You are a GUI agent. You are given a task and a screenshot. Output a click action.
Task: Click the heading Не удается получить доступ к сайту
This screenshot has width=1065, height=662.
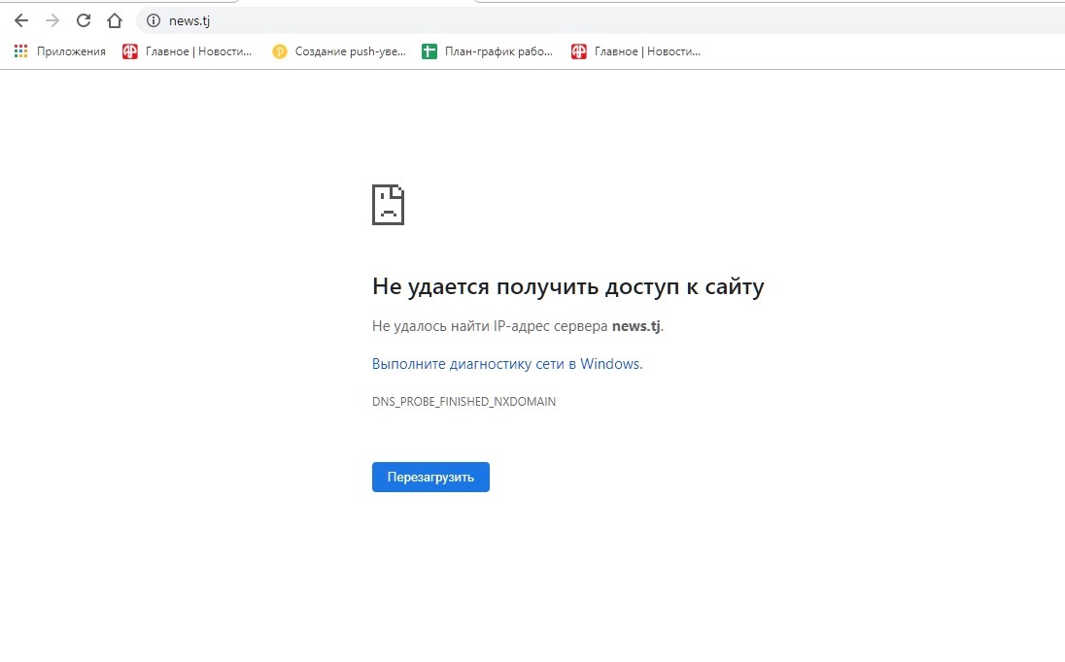point(567,286)
